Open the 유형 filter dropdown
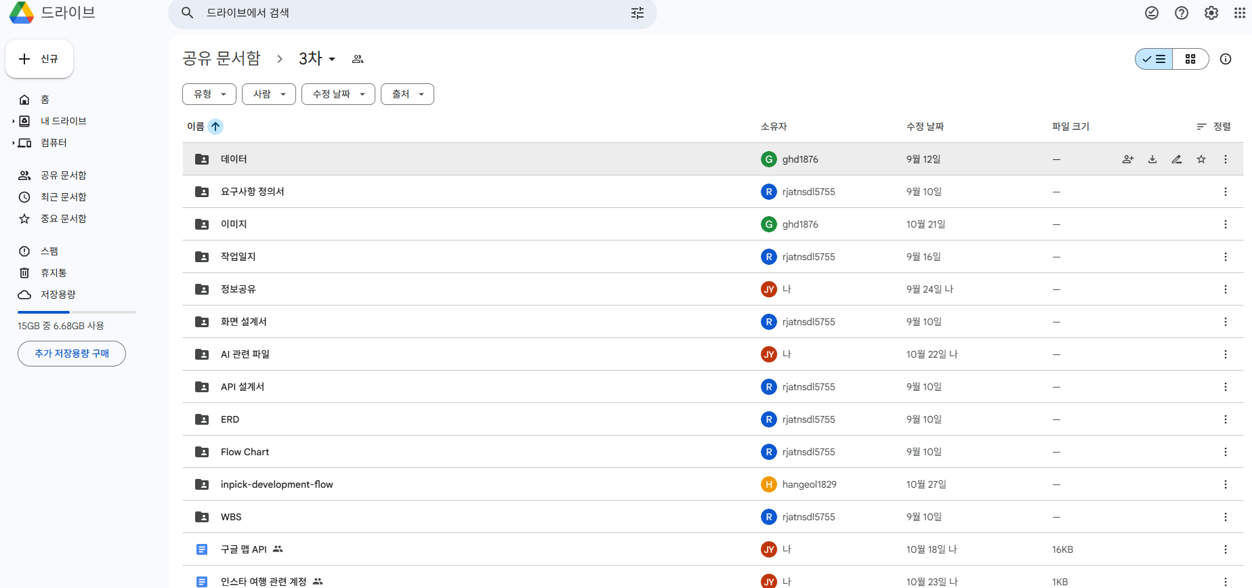 coord(209,94)
